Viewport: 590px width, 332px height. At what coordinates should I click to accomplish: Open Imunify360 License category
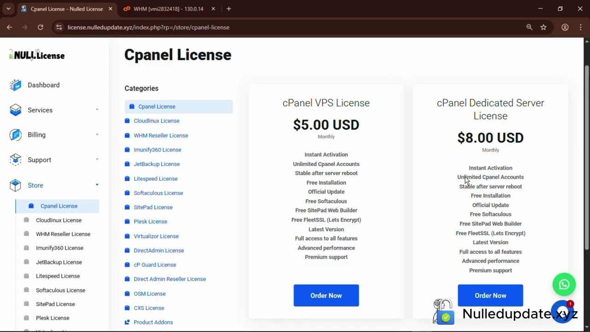coord(157,150)
